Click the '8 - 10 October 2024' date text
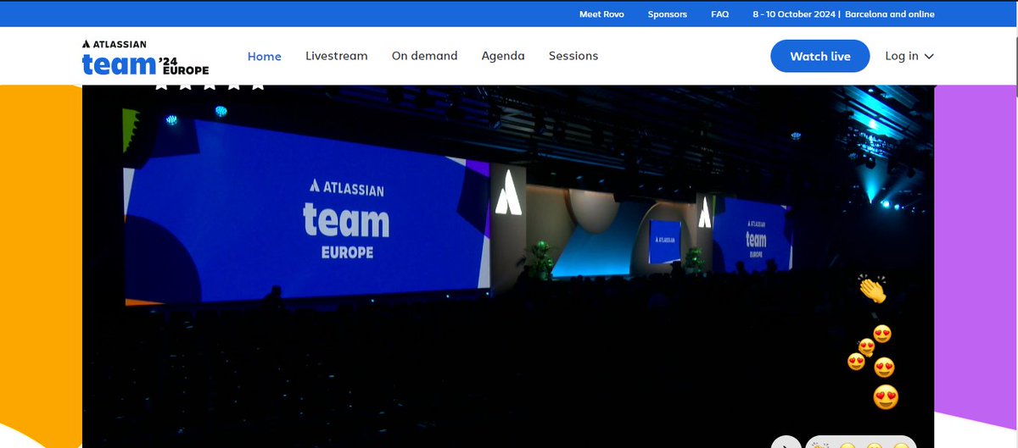1018x448 pixels. [x=796, y=14]
